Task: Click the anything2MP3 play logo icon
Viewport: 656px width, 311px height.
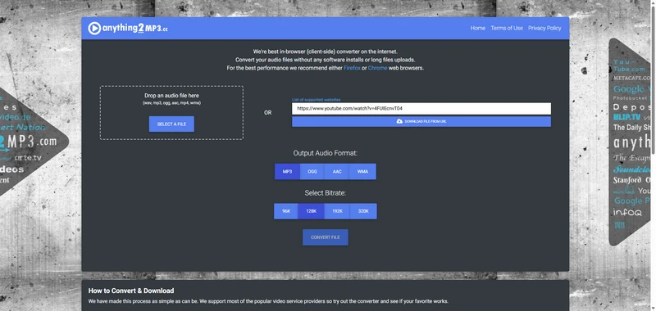Action: click(94, 28)
